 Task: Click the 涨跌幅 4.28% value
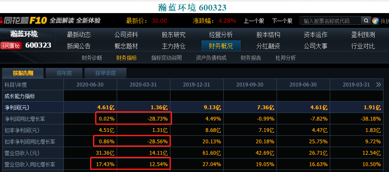pyautogui.click(x=227, y=21)
